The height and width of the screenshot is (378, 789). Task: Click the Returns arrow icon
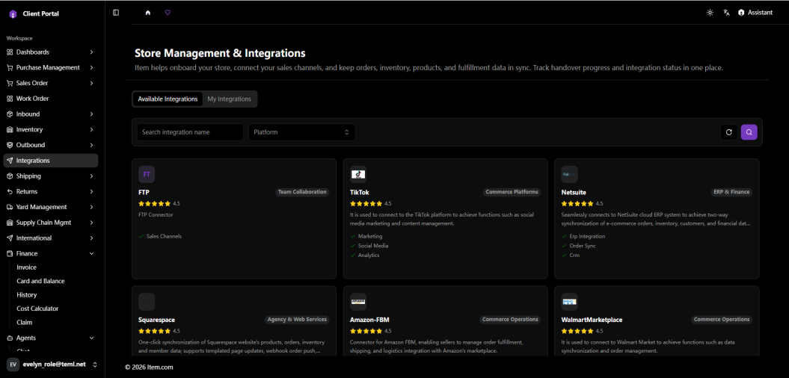(10, 191)
